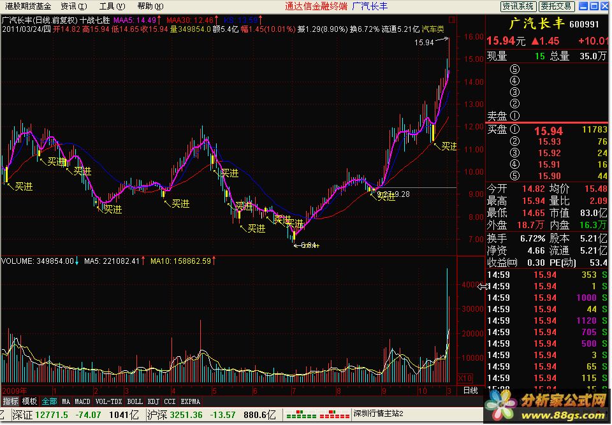Click the bid price 15.93
Screen dimensions: 612x425
[549, 141]
